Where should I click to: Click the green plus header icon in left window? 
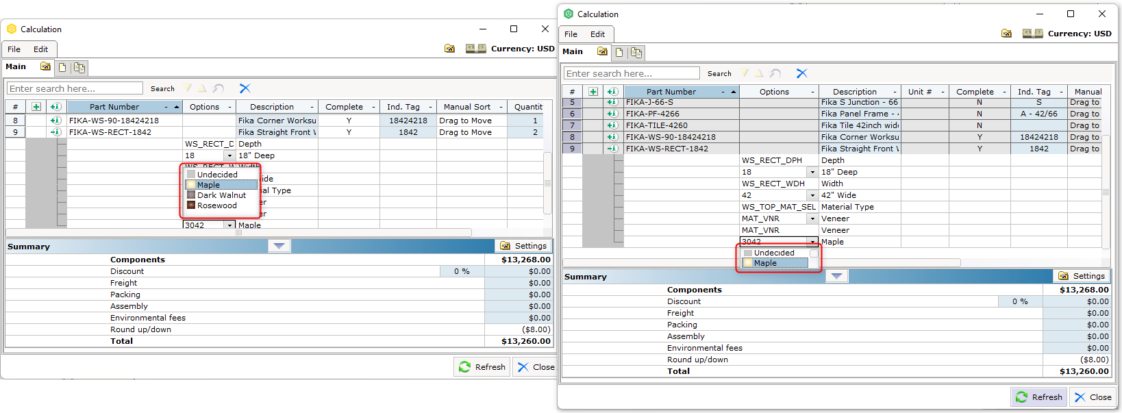point(36,107)
